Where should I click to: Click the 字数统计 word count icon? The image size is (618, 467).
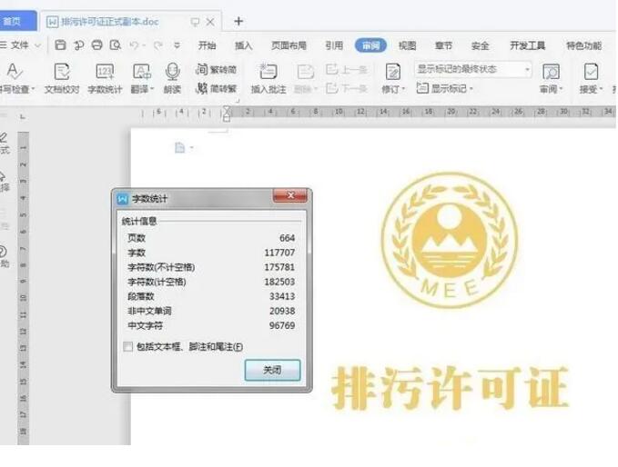[x=105, y=72]
